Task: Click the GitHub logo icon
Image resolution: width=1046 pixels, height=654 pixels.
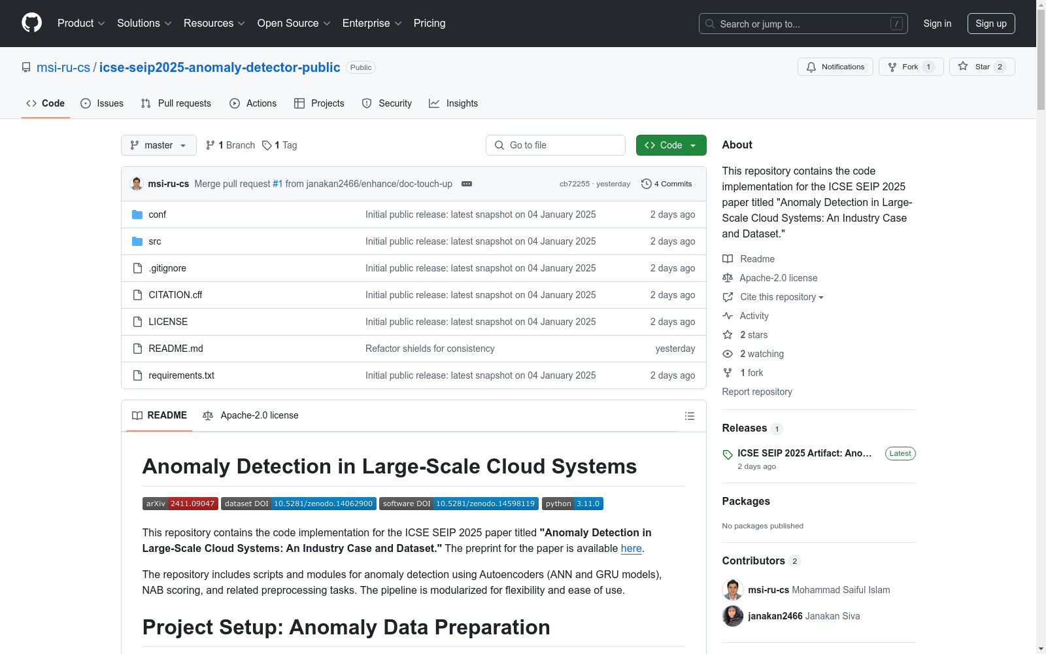Action: point(31,23)
